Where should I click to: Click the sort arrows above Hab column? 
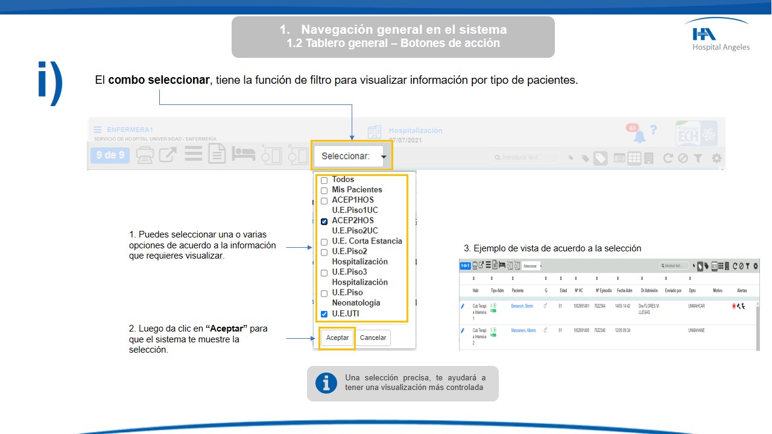pyautogui.click(x=474, y=278)
